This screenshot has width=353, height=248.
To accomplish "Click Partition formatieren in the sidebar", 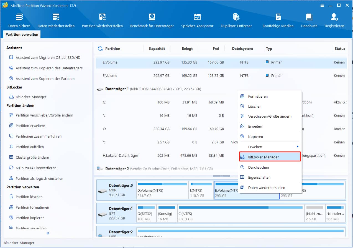I will 29,207.
